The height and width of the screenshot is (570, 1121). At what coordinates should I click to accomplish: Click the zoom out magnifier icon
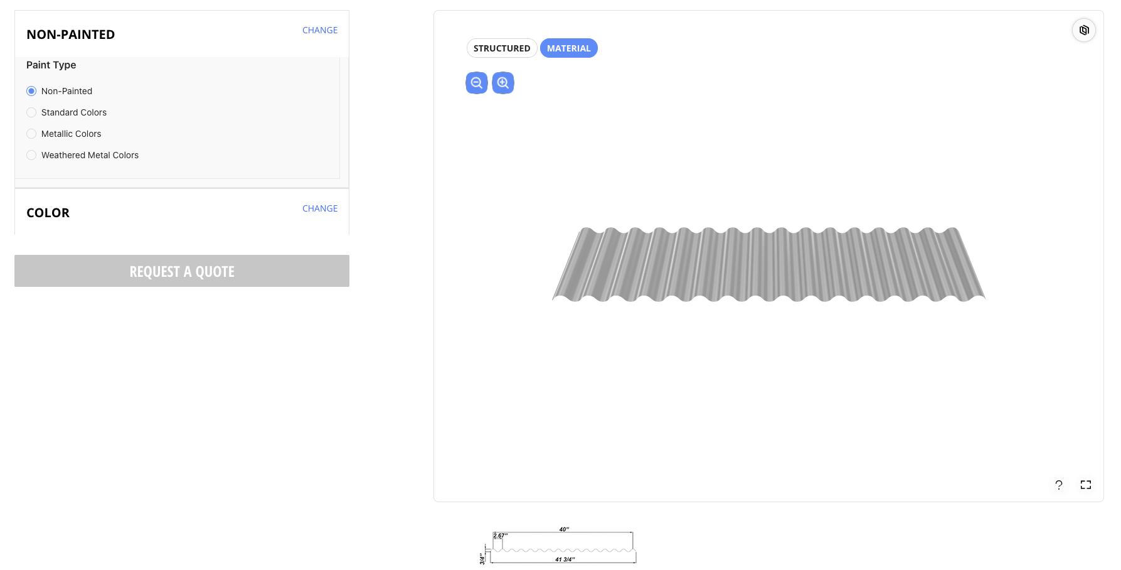pos(476,82)
